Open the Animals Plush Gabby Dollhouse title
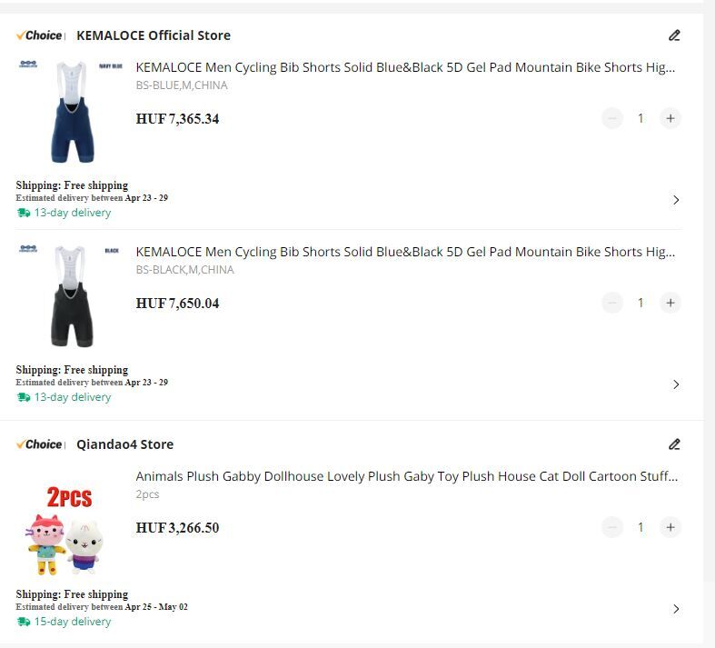715x648 pixels. (407, 476)
